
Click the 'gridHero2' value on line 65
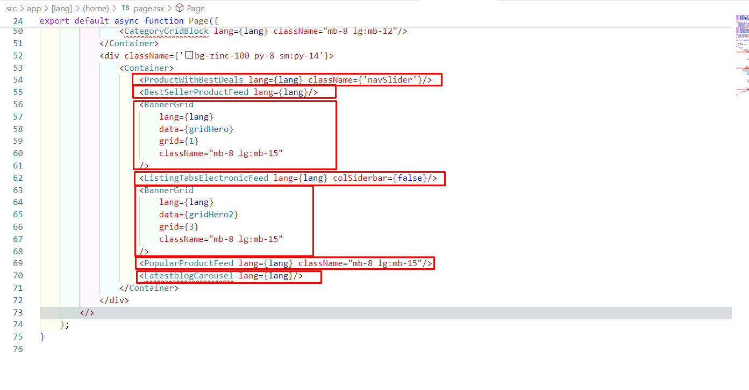(x=211, y=214)
